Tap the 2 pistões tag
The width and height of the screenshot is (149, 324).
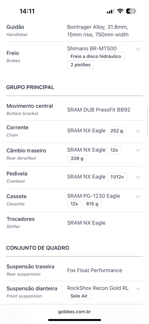point(80,65)
